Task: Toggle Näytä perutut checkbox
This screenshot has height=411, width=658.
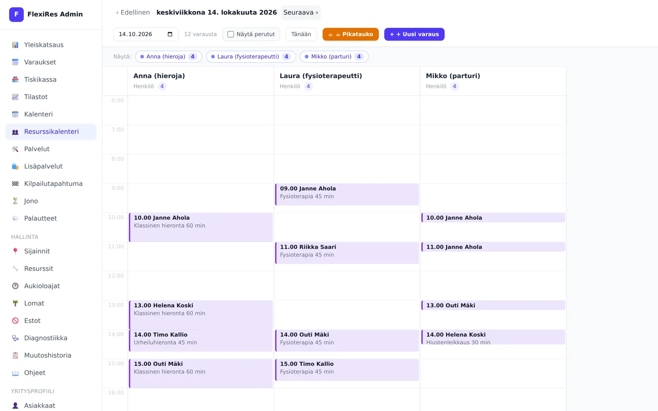Action: 231,34
